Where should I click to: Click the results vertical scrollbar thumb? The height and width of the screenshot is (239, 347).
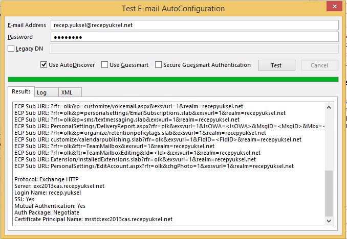[329, 194]
